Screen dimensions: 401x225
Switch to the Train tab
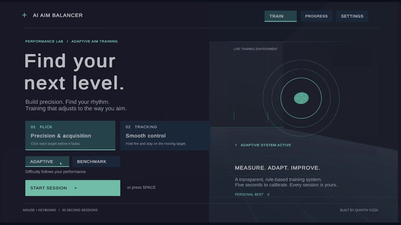tap(280, 16)
